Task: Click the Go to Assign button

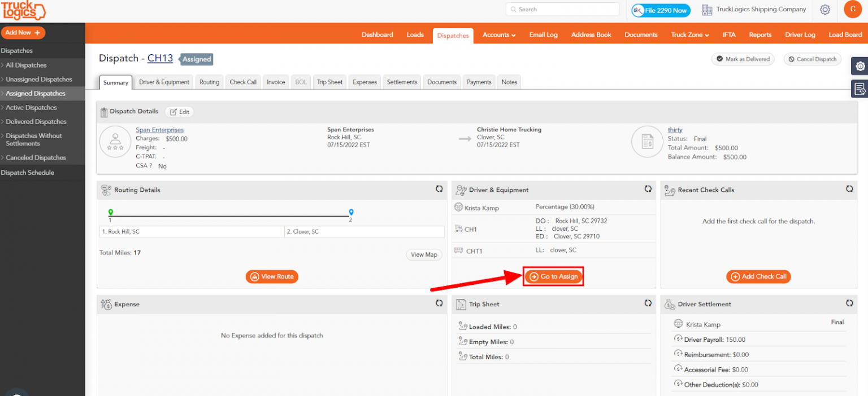Action: 553,276
